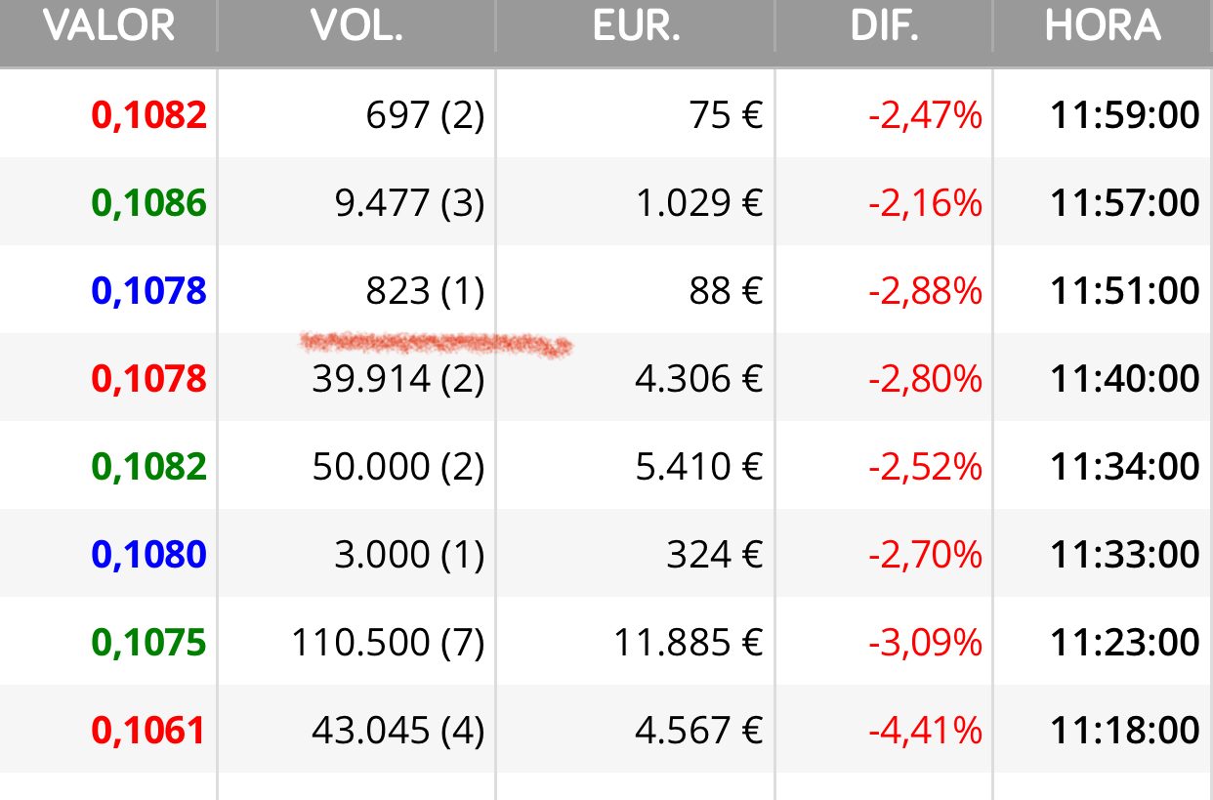Click the 11:18:00 time entry

(1125, 731)
